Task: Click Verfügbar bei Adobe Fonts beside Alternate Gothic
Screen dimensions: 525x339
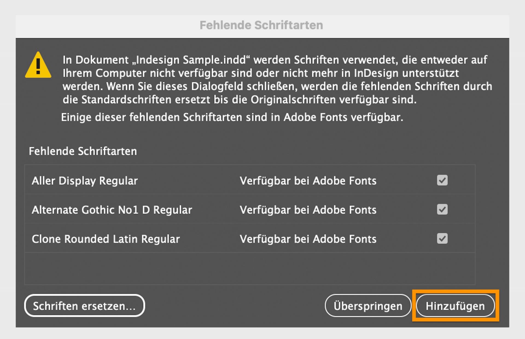Action: click(308, 210)
